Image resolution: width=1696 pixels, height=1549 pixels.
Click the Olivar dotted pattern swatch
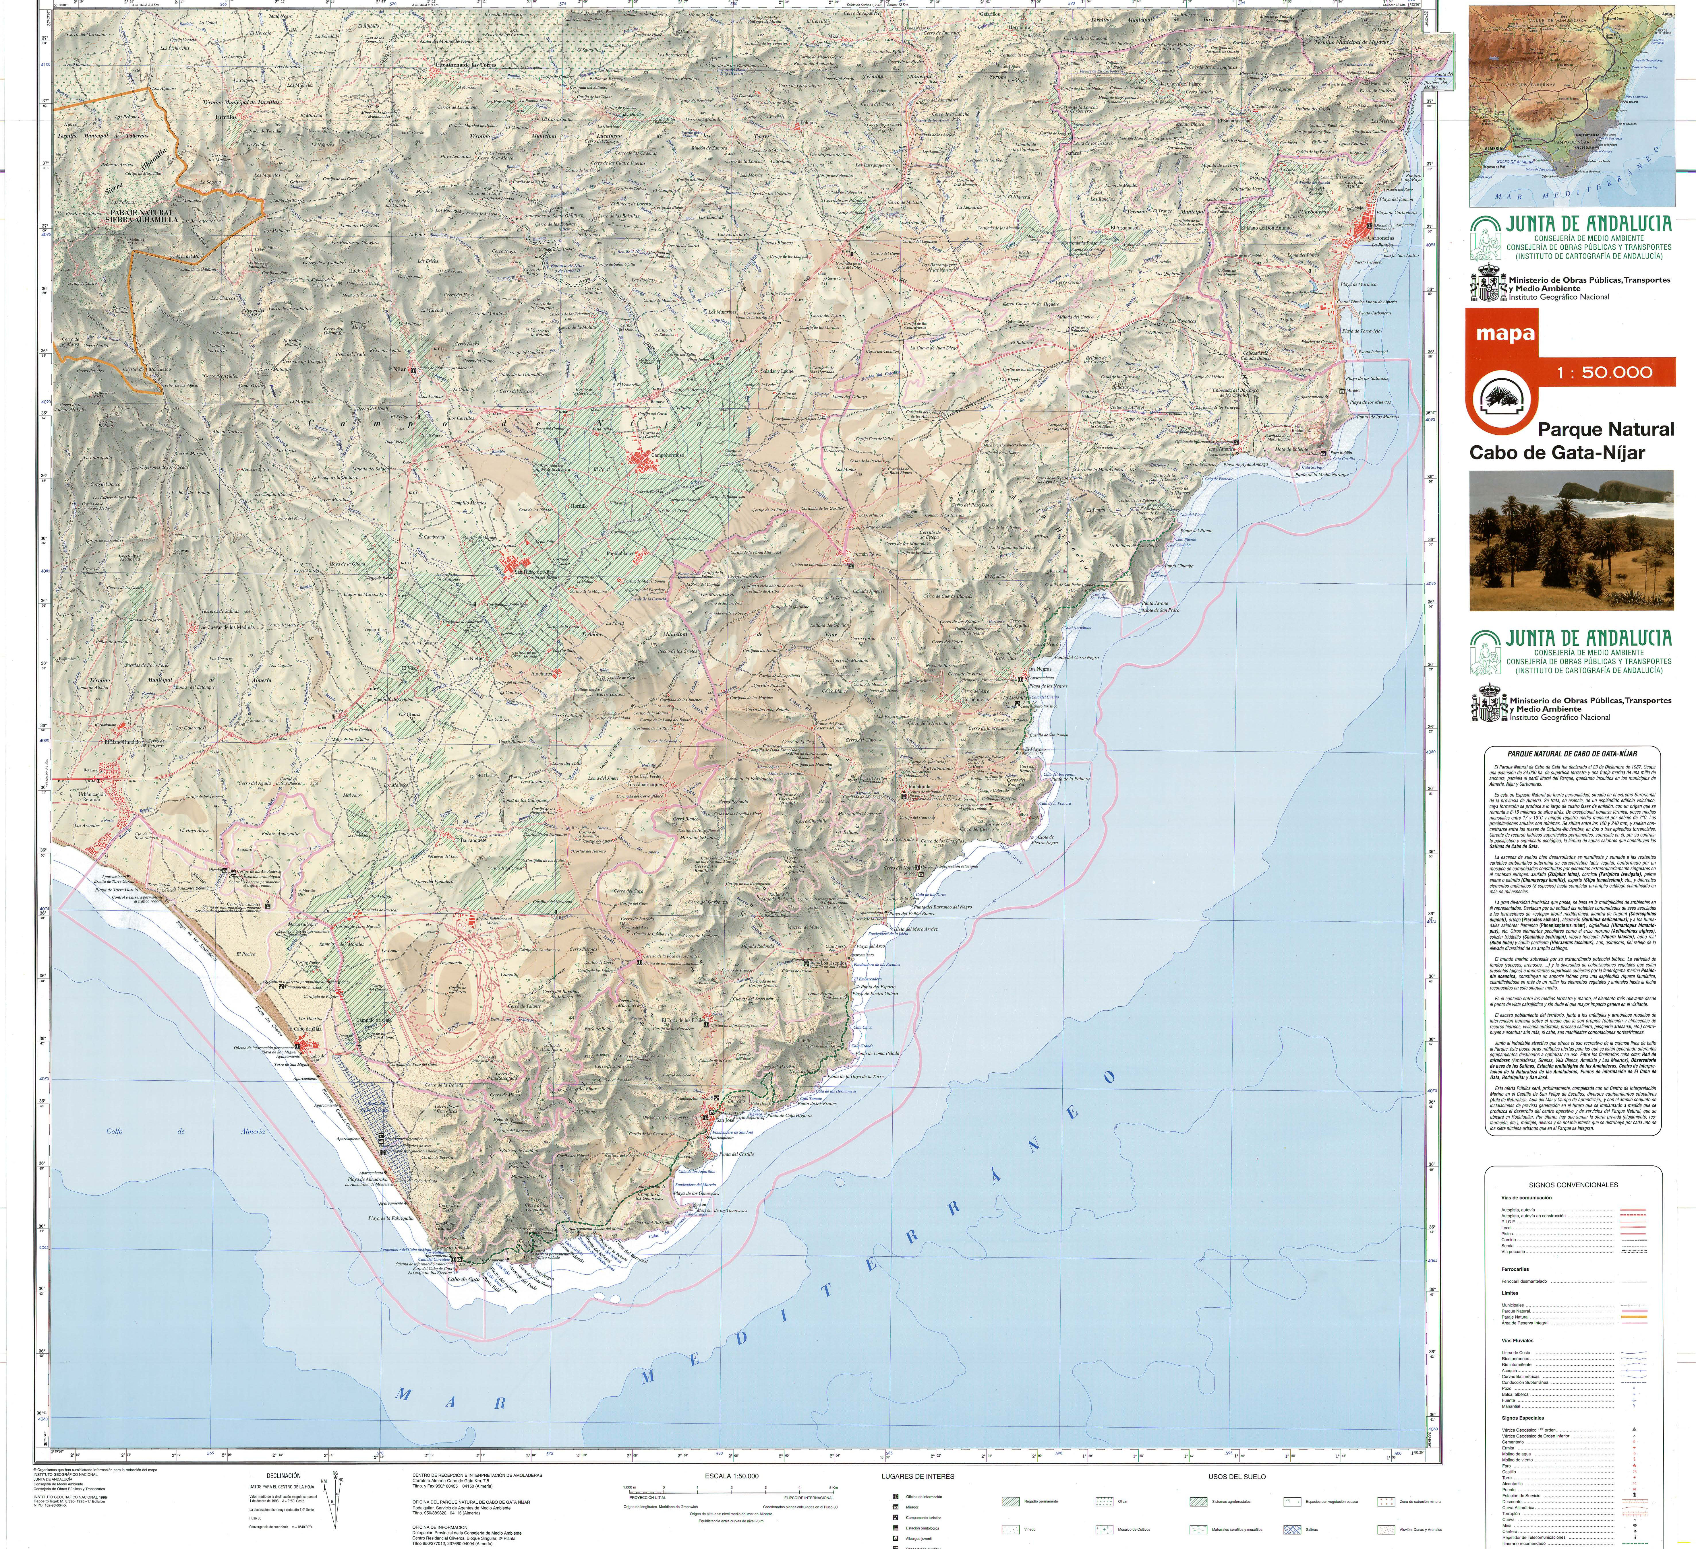pyautogui.click(x=1105, y=1502)
